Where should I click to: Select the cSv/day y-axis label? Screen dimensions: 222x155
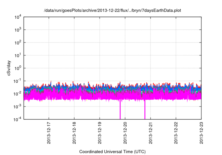point(9,68)
